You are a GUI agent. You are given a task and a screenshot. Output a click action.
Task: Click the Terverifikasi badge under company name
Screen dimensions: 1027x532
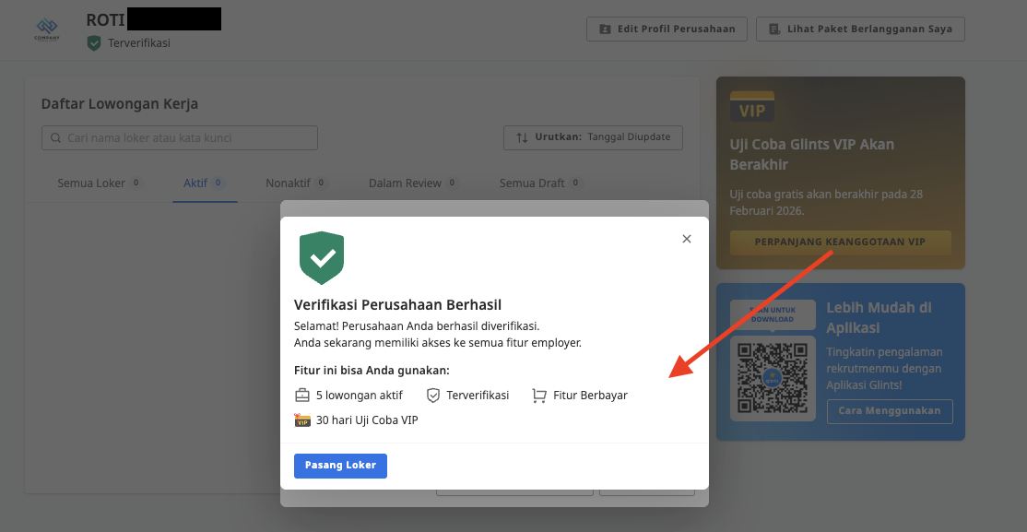pyautogui.click(x=129, y=43)
